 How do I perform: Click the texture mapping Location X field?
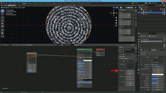tap(130, 71)
